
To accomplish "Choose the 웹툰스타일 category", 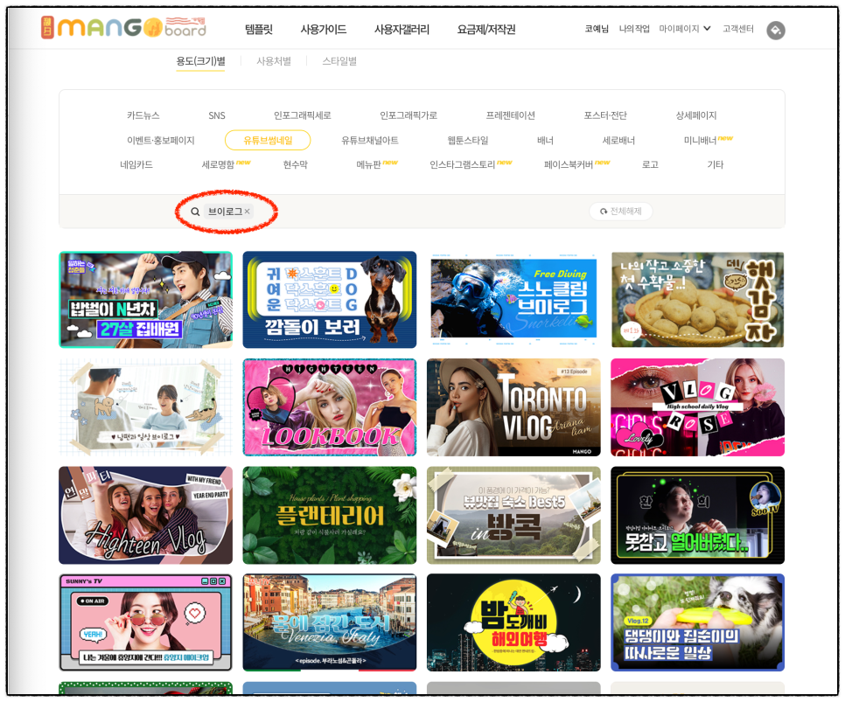I will tap(468, 141).
